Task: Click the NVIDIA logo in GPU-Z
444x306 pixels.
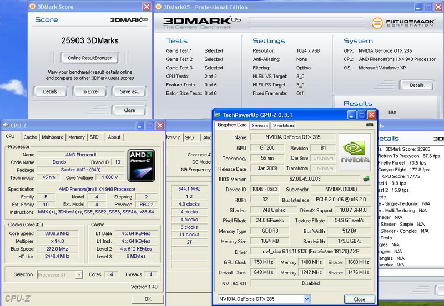Action: (x=355, y=152)
